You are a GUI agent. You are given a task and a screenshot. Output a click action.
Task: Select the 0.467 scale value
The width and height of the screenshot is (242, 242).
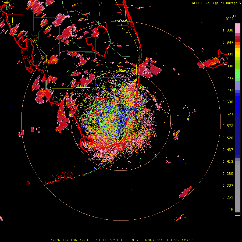coord(228,150)
